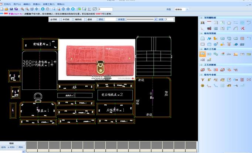Open the 编辑(E) menu
This screenshot has width=252, height=153.
pos(27,4)
